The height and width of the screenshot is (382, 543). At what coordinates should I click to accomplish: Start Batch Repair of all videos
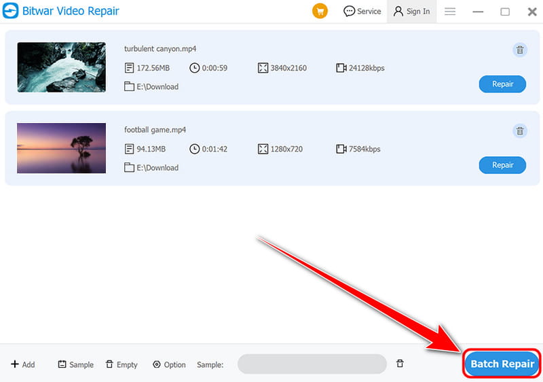pos(502,364)
